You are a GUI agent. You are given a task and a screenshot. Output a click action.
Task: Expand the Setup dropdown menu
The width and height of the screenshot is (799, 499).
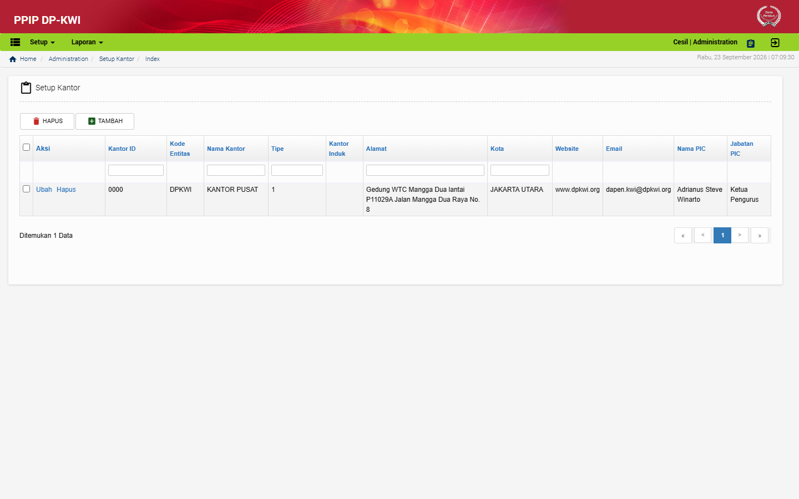coord(42,42)
